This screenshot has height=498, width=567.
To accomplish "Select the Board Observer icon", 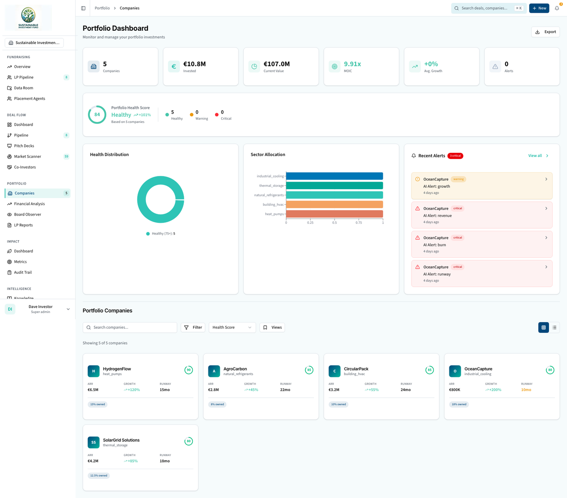I will tap(9, 214).
